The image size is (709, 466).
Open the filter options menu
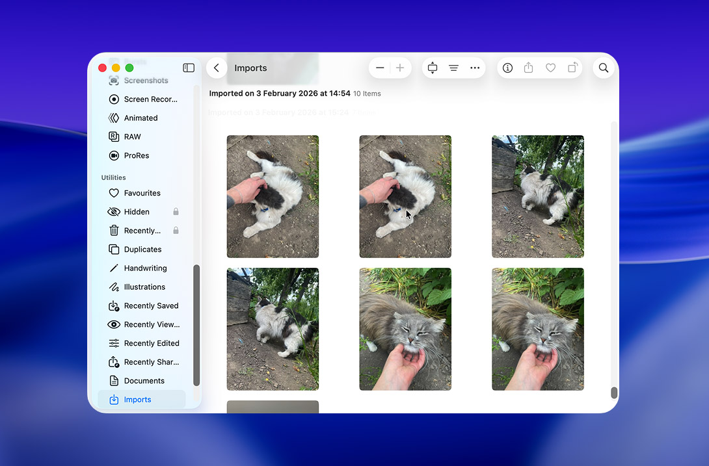click(453, 68)
